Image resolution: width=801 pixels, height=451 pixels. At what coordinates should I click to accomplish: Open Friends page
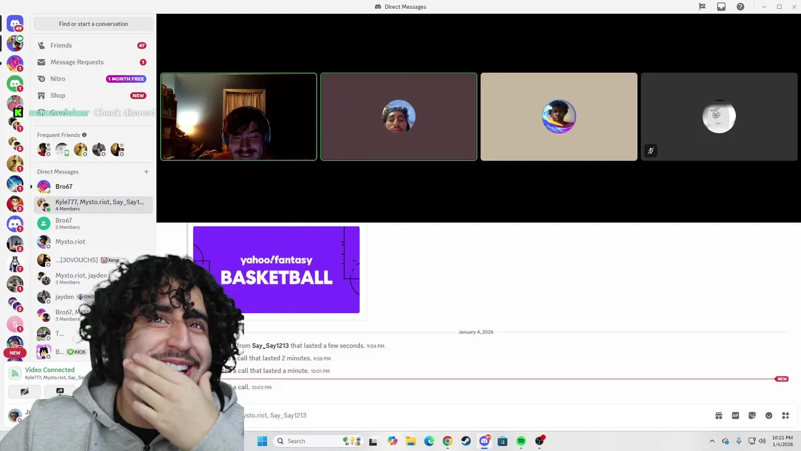pos(93,46)
